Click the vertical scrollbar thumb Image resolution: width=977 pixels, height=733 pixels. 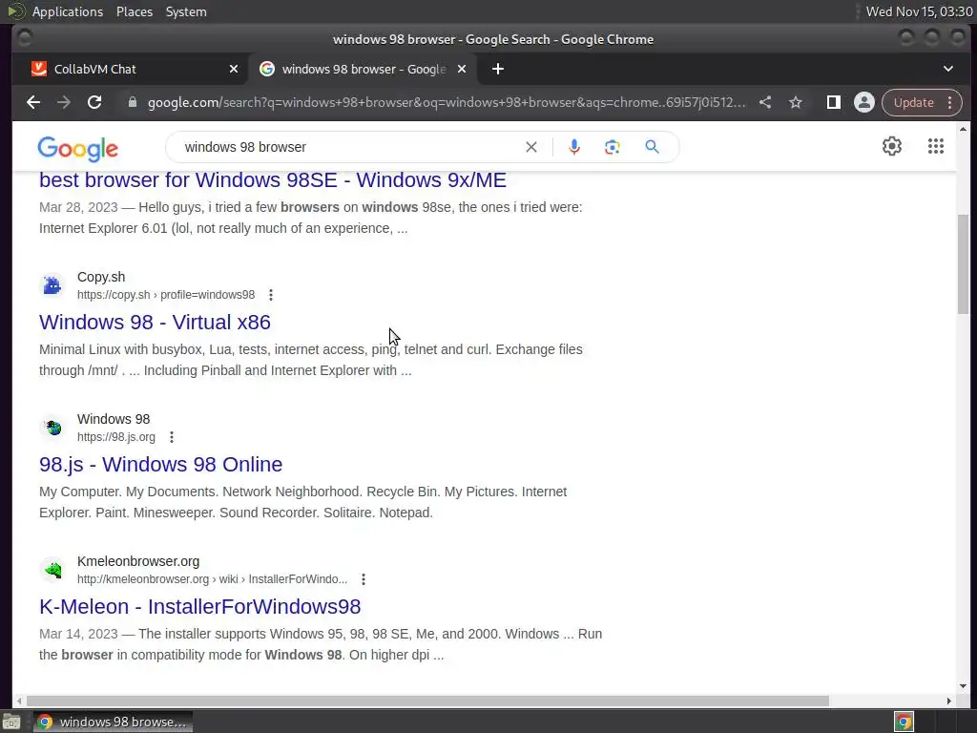(964, 264)
